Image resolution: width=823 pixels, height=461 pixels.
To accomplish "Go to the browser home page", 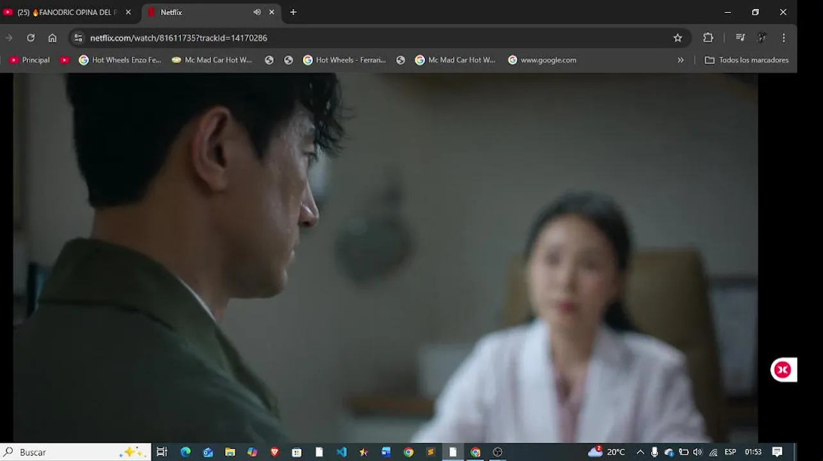I will point(53,38).
